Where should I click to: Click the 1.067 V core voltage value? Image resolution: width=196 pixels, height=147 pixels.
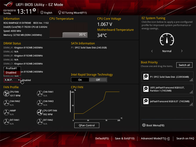tap(105, 24)
